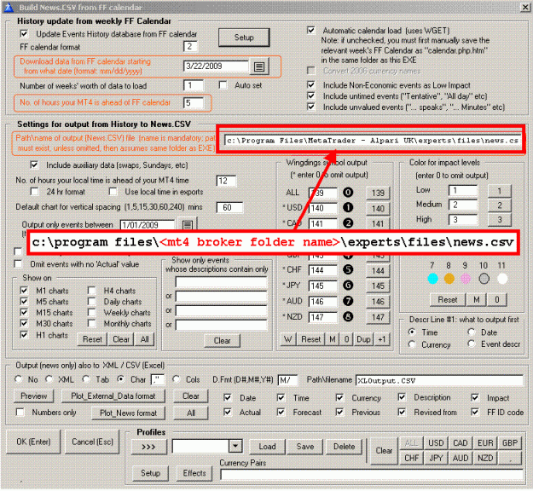Click the News.CSV output path field
Viewport: 533px width, 491px height.
(x=372, y=141)
